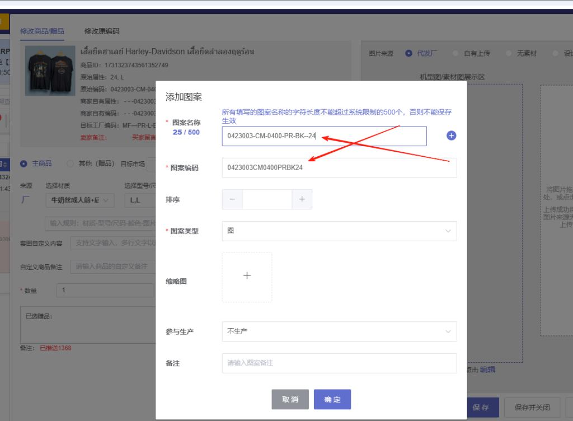The width and height of the screenshot is (573, 421).
Task: Focus the 备注 pattern remark field
Action: pos(339,363)
